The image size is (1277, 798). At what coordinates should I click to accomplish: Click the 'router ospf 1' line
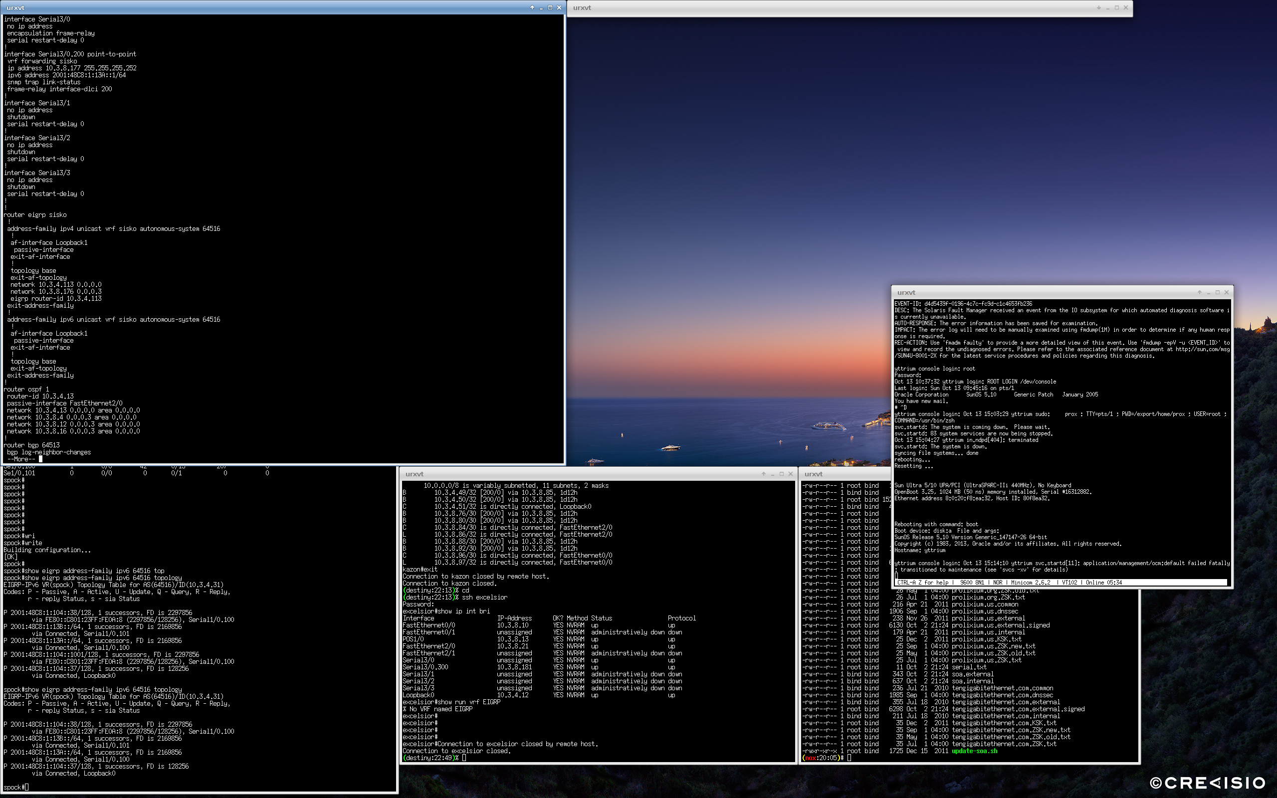pos(26,389)
